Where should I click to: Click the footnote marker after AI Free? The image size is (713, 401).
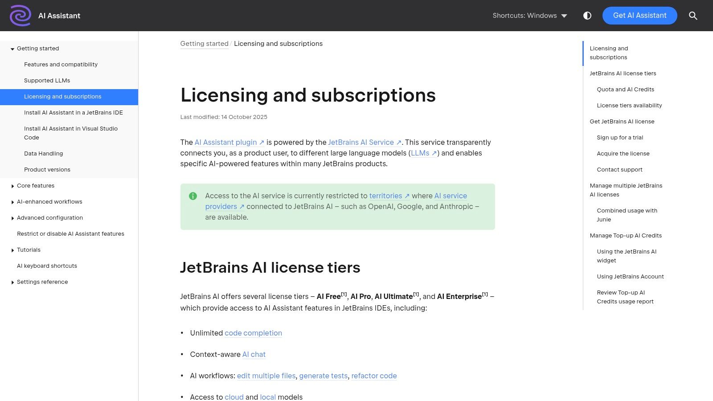[x=344, y=294]
